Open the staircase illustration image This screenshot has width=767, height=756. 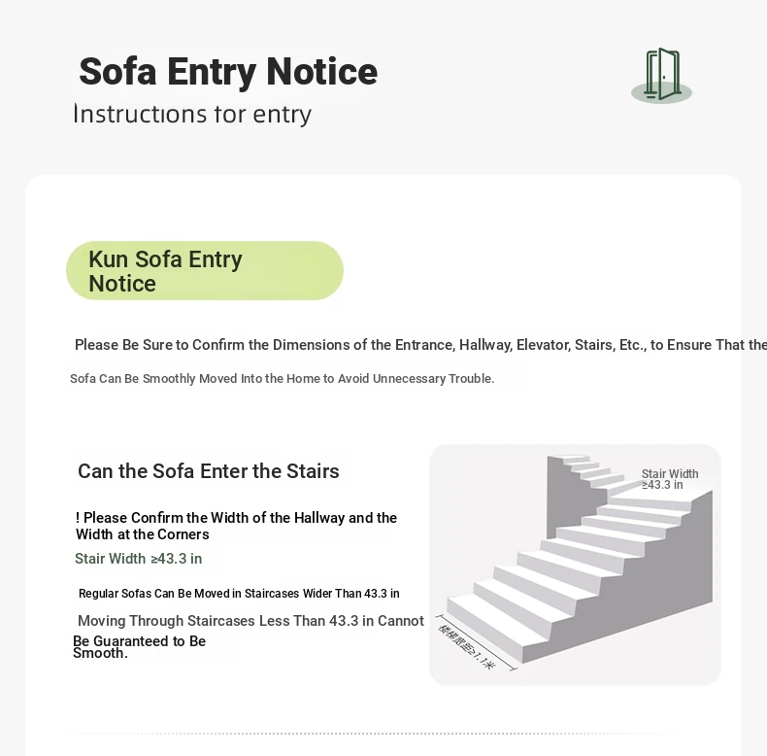point(575,565)
